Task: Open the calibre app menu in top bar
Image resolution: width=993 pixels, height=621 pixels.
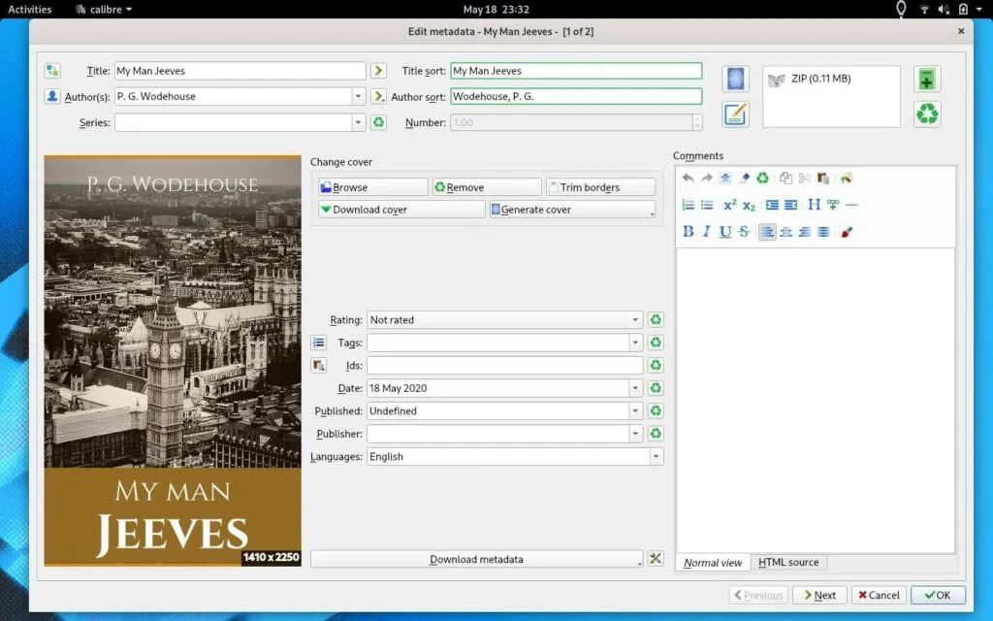Action: click(x=104, y=9)
